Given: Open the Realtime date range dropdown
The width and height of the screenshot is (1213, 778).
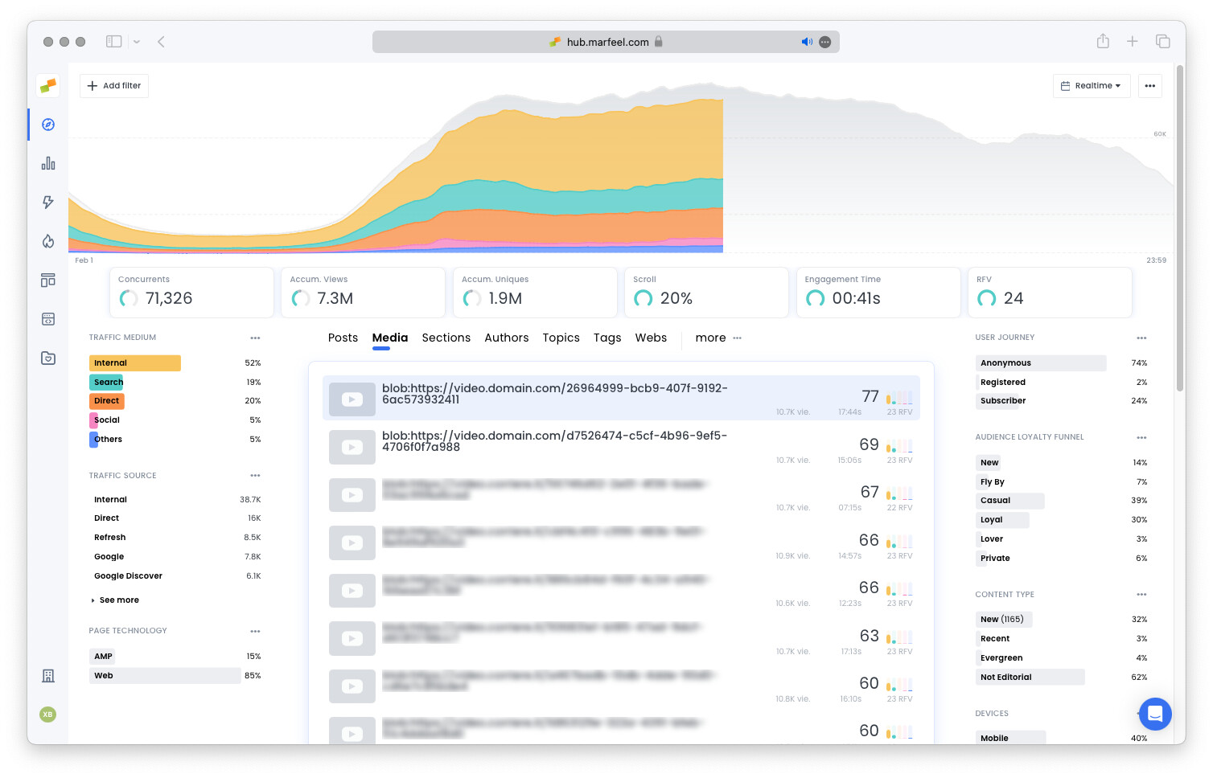Looking at the screenshot, I should pyautogui.click(x=1092, y=85).
